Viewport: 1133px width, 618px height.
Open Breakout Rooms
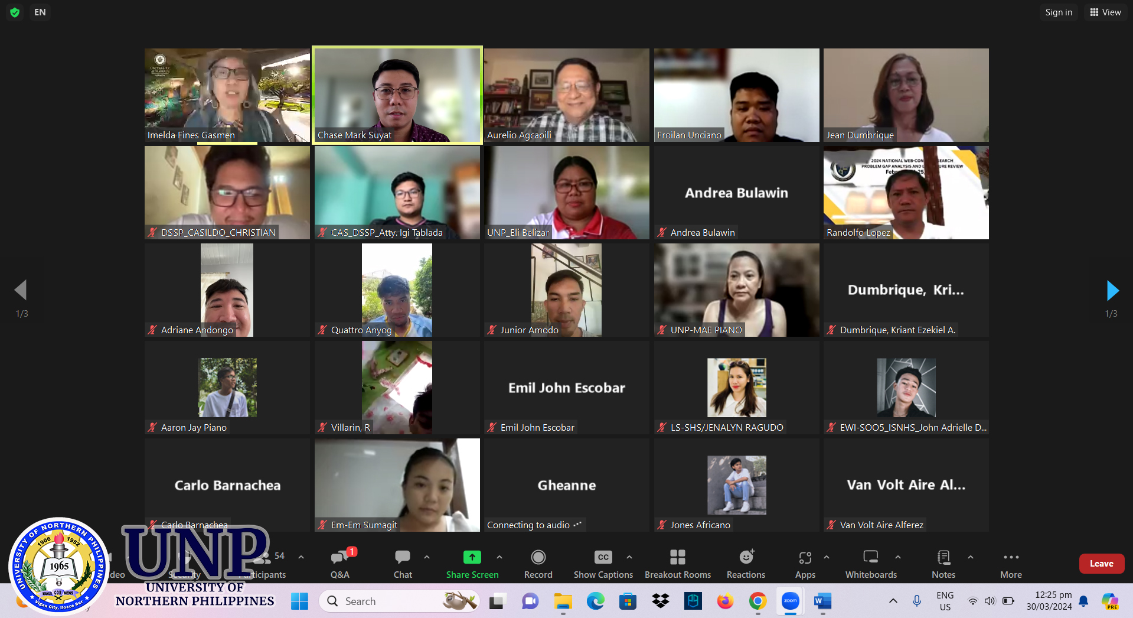point(677,564)
